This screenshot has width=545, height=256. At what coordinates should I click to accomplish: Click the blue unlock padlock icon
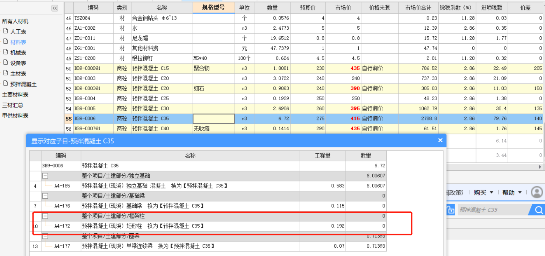(x=450, y=210)
